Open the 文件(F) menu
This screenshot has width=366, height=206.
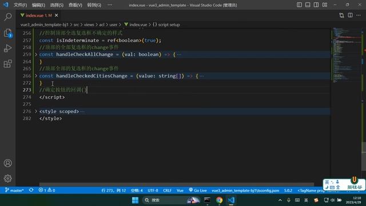(21, 5)
